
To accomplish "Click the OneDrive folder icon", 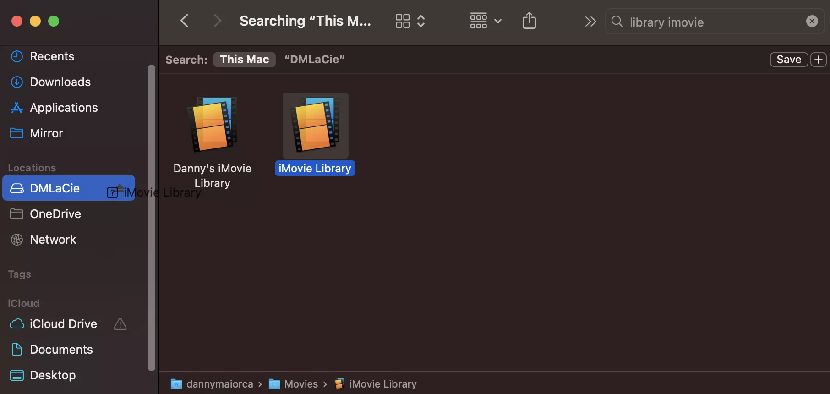I will pos(17,214).
